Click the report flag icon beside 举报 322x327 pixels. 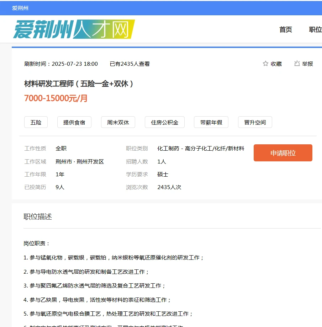coord(297,63)
